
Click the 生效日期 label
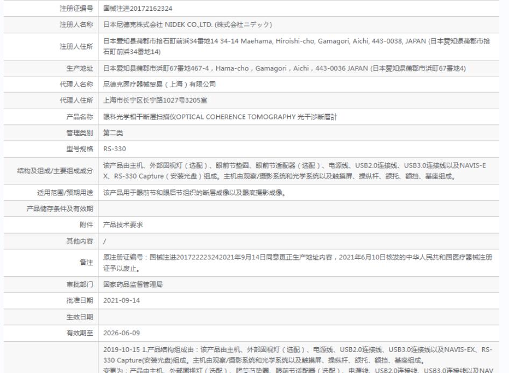point(80,317)
